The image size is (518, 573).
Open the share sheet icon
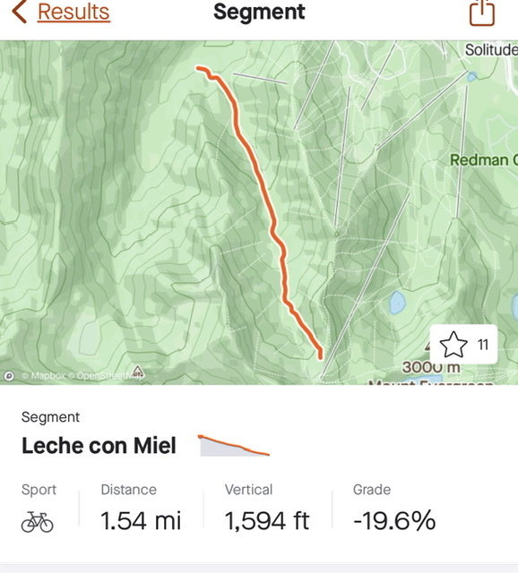pyautogui.click(x=482, y=13)
